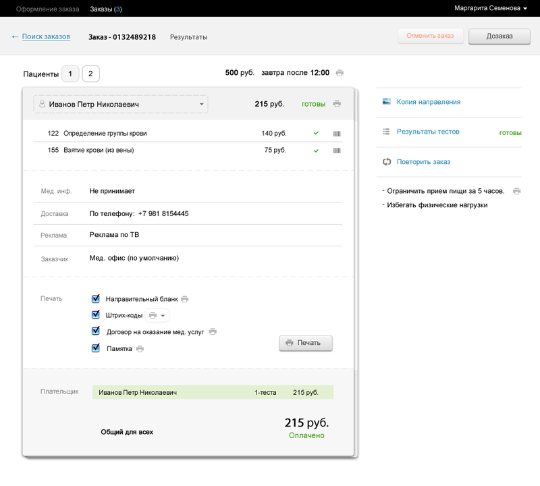Expand Штрих-коды print options dropdown

click(157, 315)
